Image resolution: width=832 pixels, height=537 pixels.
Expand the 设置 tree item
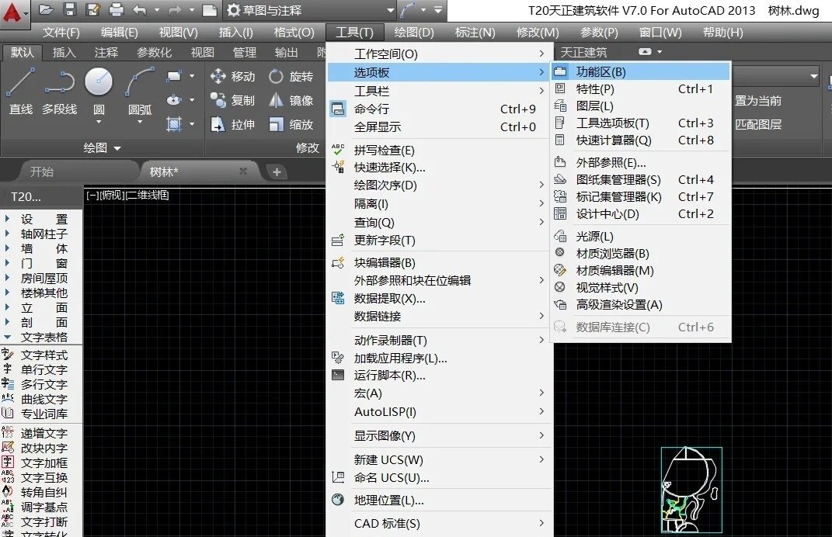pyautogui.click(x=8, y=218)
